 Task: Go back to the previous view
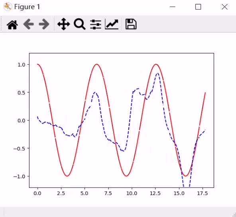(28, 24)
